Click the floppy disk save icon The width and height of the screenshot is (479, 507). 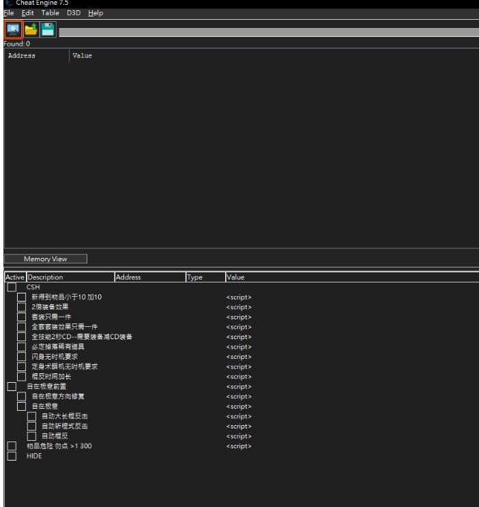[48, 29]
